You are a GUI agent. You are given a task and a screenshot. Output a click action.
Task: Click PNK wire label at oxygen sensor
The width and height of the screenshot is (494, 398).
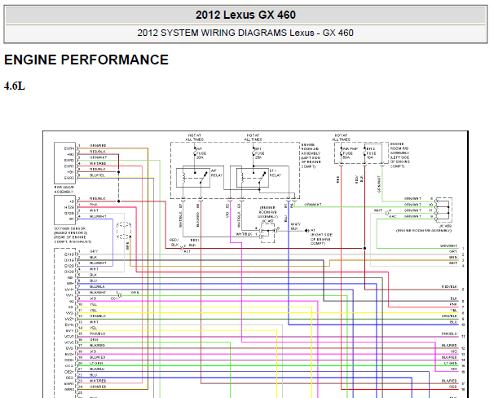94,205
